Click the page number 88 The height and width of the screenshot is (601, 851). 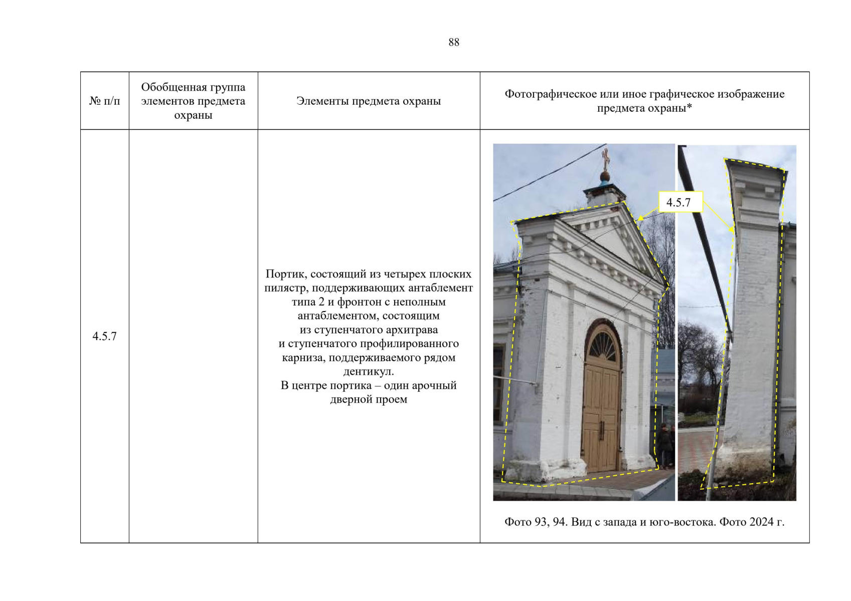tap(453, 43)
